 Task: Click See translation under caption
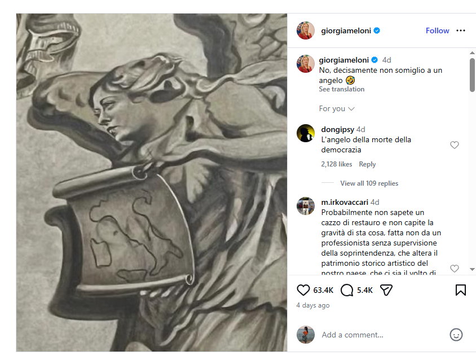[x=342, y=89]
